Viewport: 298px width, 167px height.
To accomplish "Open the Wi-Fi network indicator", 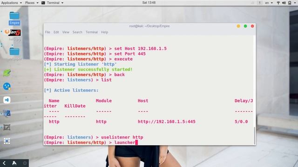I will coord(278,3).
